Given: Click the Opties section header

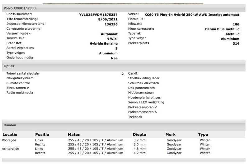Looking at the screenshot, I should coord(9,66).
